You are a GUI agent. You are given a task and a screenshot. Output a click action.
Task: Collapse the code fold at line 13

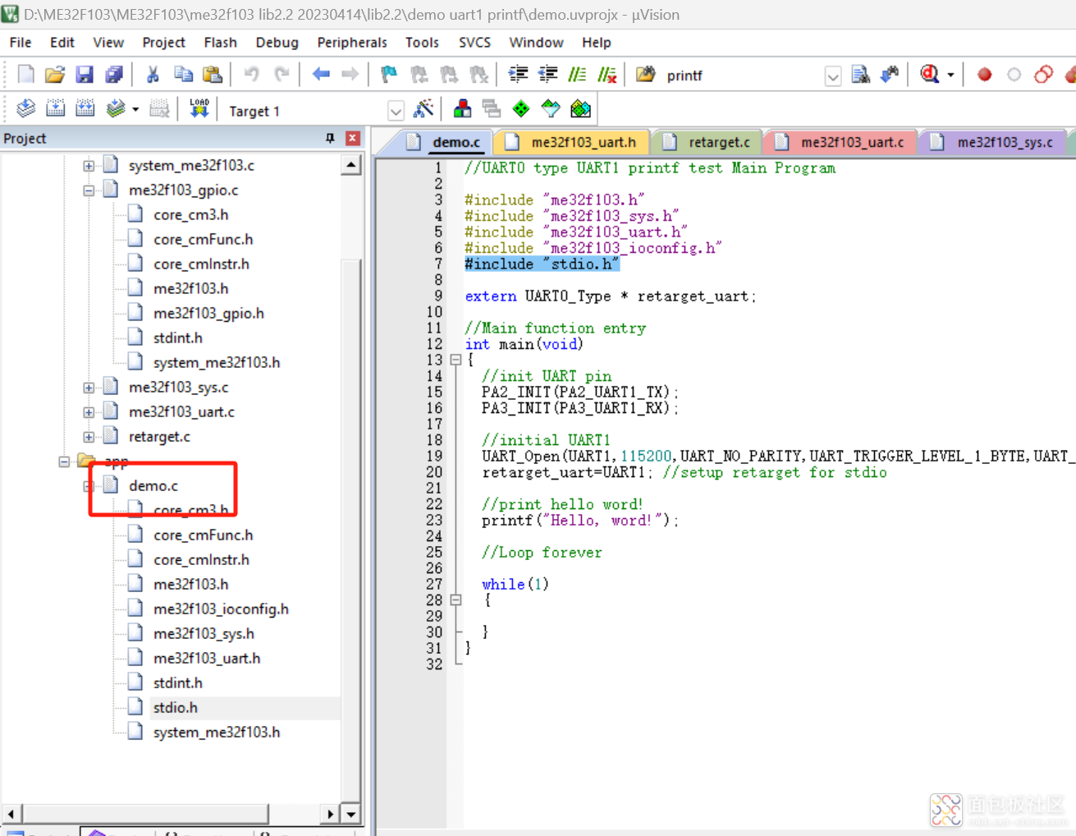(456, 360)
